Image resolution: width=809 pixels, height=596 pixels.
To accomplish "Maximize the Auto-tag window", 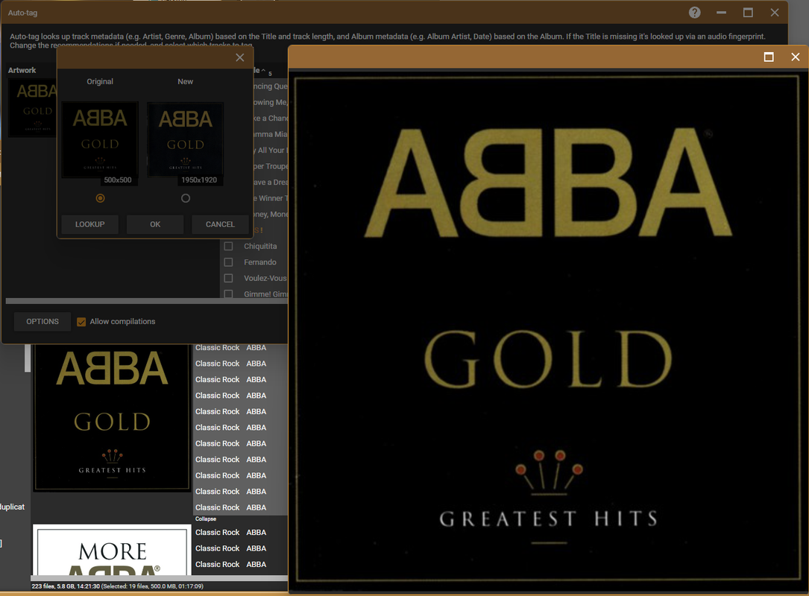I will click(x=748, y=13).
